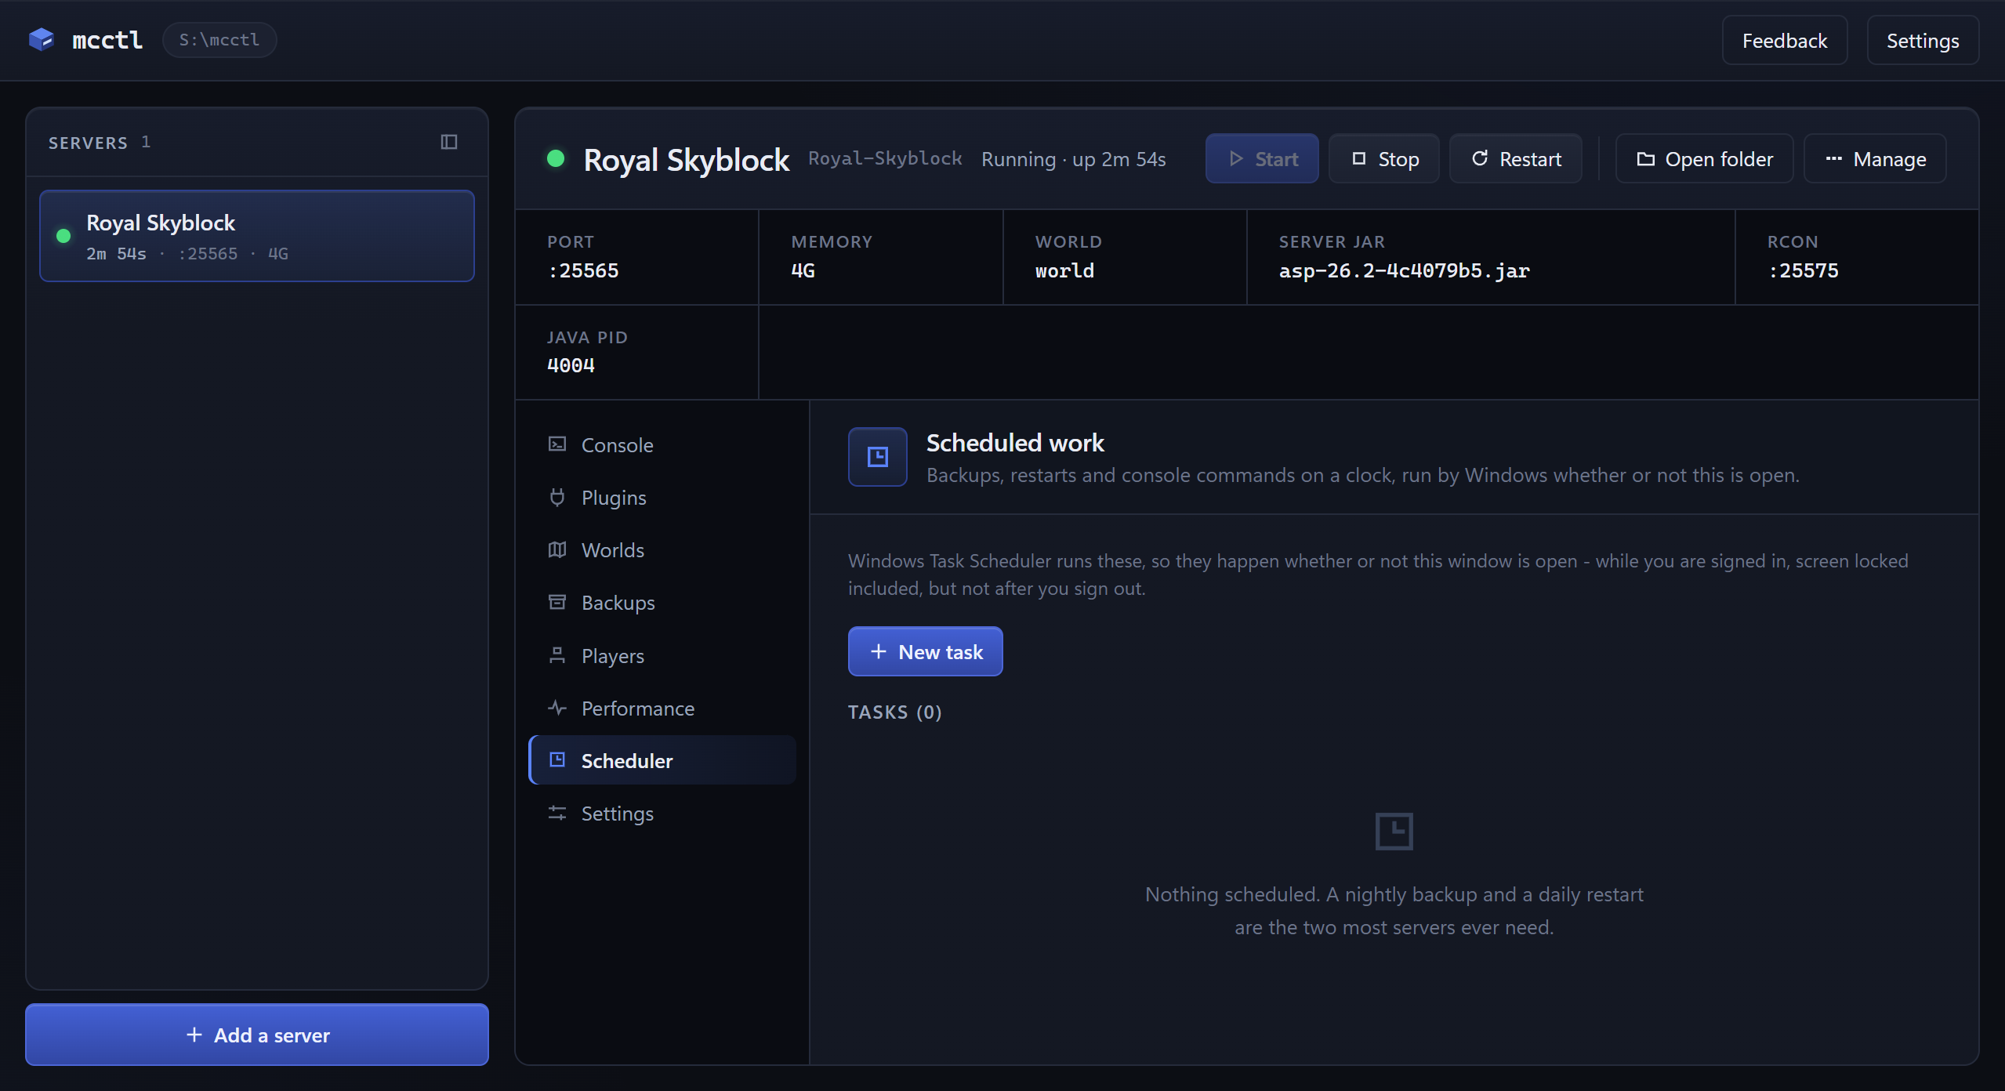Stop the running server
Screen dimensions: 2005x1091
[x=1384, y=159]
